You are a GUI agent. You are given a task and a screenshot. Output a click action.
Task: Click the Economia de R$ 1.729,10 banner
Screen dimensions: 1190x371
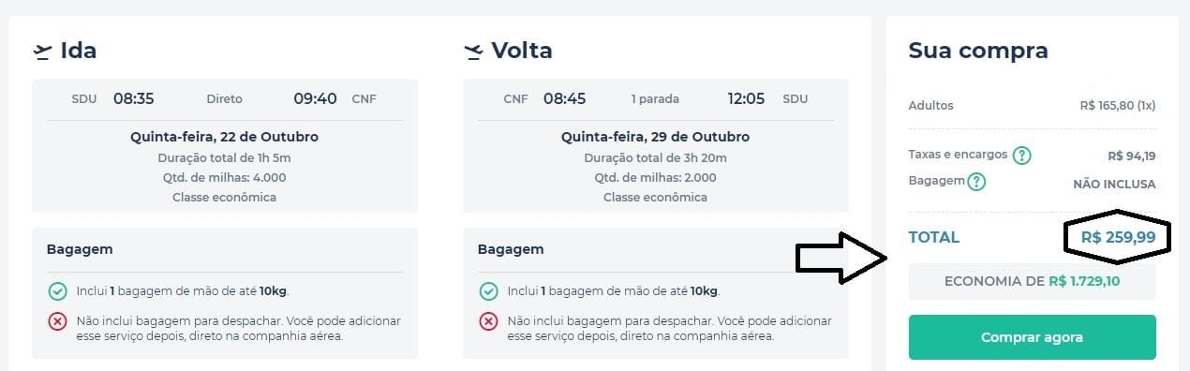point(1032,281)
